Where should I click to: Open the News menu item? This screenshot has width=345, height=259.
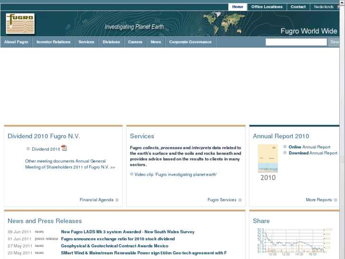coord(156,42)
